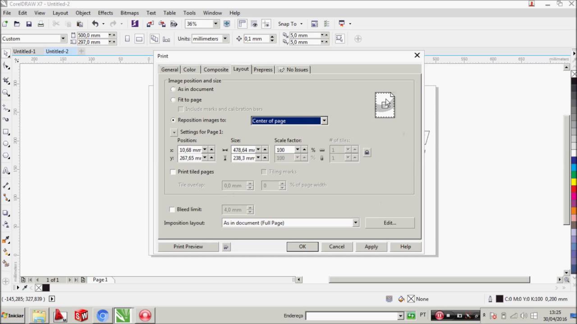Switch to Untitled-1 document tab

tap(24, 51)
